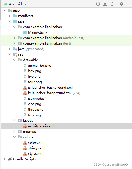
Task: Click the MainActivity class icon
Action: tap(25, 32)
